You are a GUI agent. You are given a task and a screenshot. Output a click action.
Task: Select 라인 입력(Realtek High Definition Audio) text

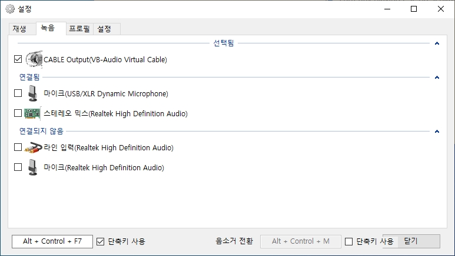108,148
